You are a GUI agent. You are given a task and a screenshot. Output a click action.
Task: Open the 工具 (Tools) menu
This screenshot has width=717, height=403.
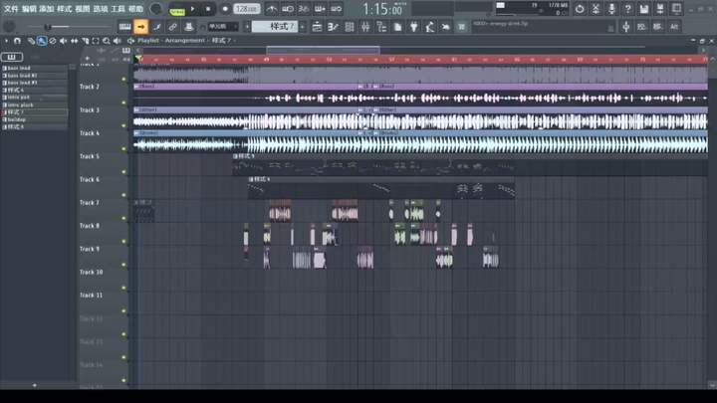[118, 9]
